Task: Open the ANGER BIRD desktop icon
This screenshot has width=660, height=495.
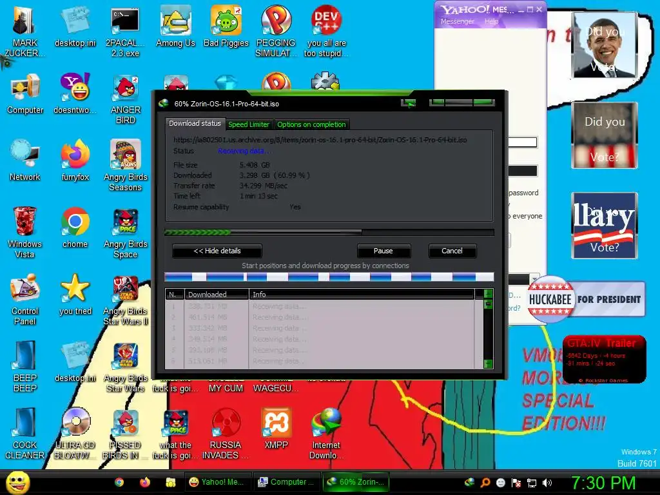Action: point(125,99)
